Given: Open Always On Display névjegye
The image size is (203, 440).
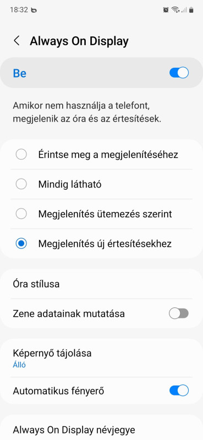Looking at the screenshot, I should pyautogui.click(x=101, y=430).
